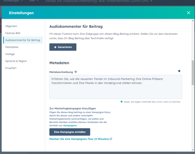The width and height of the screenshot is (195, 154).
Task: Close the Einstellungen dialog with X
Action: point(188,13)
